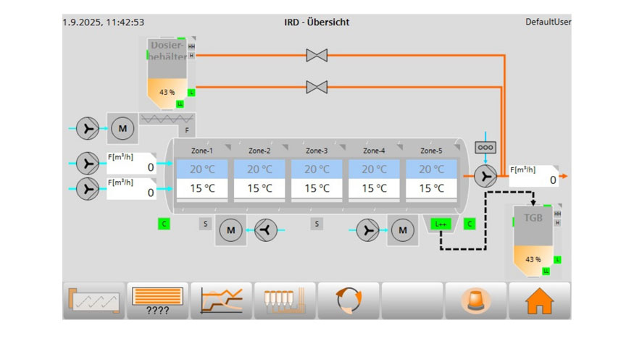
Task: Click the 43 % fill level of Dosierbehälter
Action: (x=167, y=92)
